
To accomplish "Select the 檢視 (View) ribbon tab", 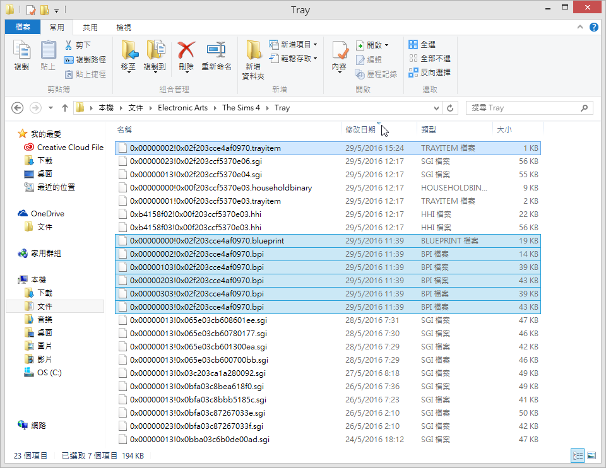I will (x=124, y=27).
